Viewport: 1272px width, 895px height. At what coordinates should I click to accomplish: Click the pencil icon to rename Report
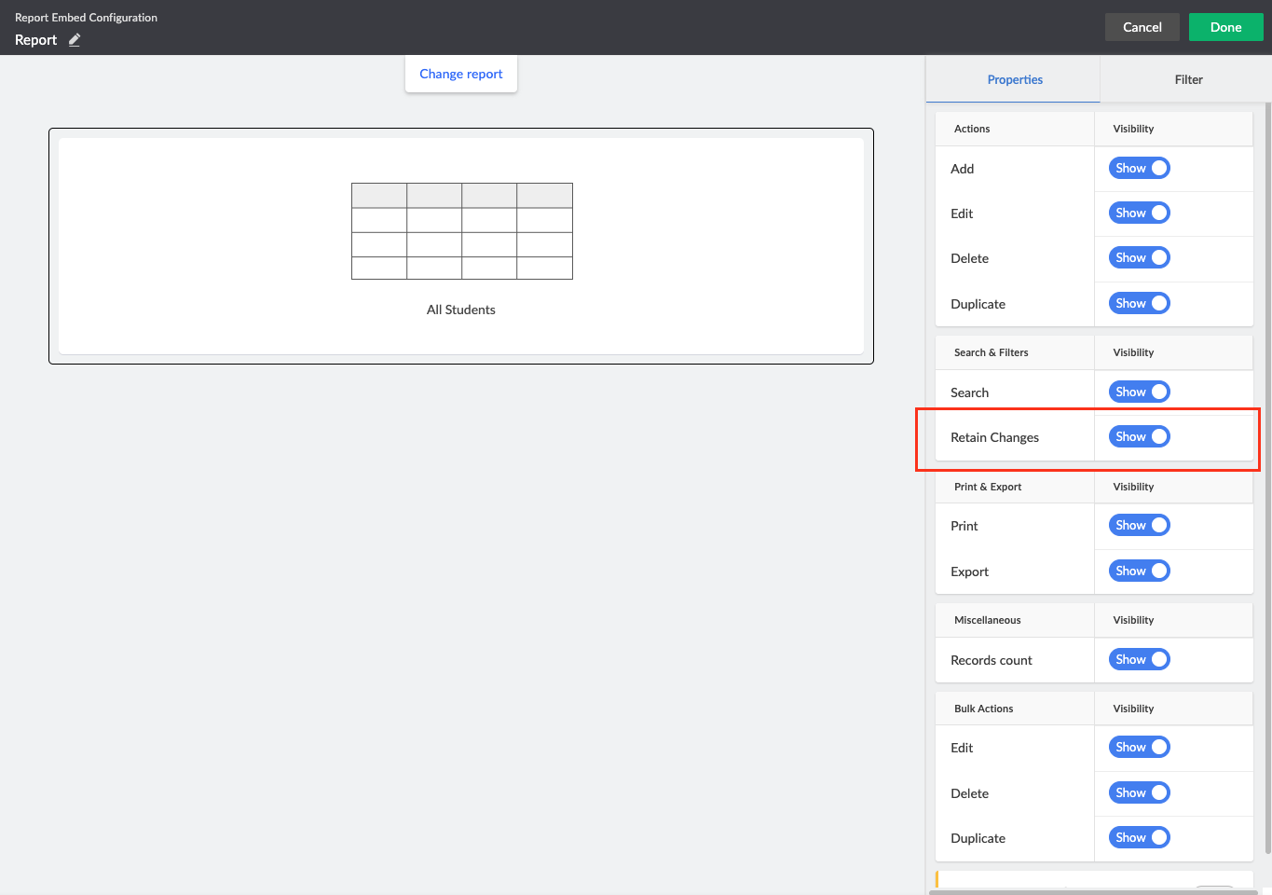click(73, 40)
